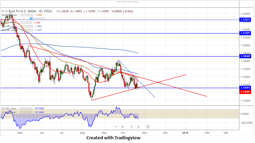Viewport: 255px width, 143px height.
Task: Open settings for MA (200, close)
Action: (25, 26)
